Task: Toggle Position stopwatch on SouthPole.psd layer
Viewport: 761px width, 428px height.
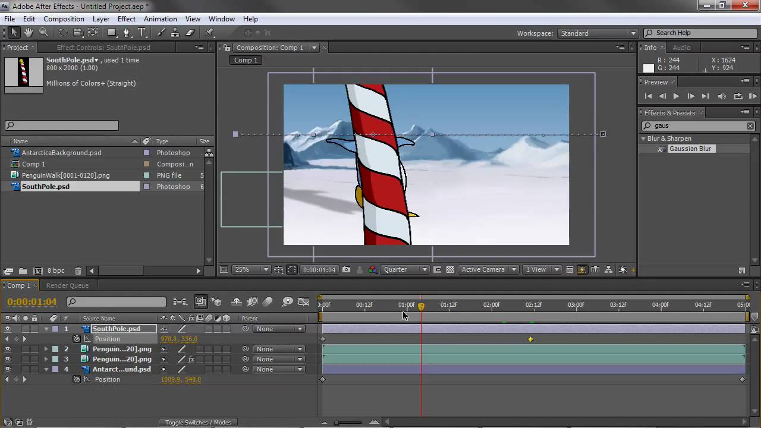Action: 77,339
